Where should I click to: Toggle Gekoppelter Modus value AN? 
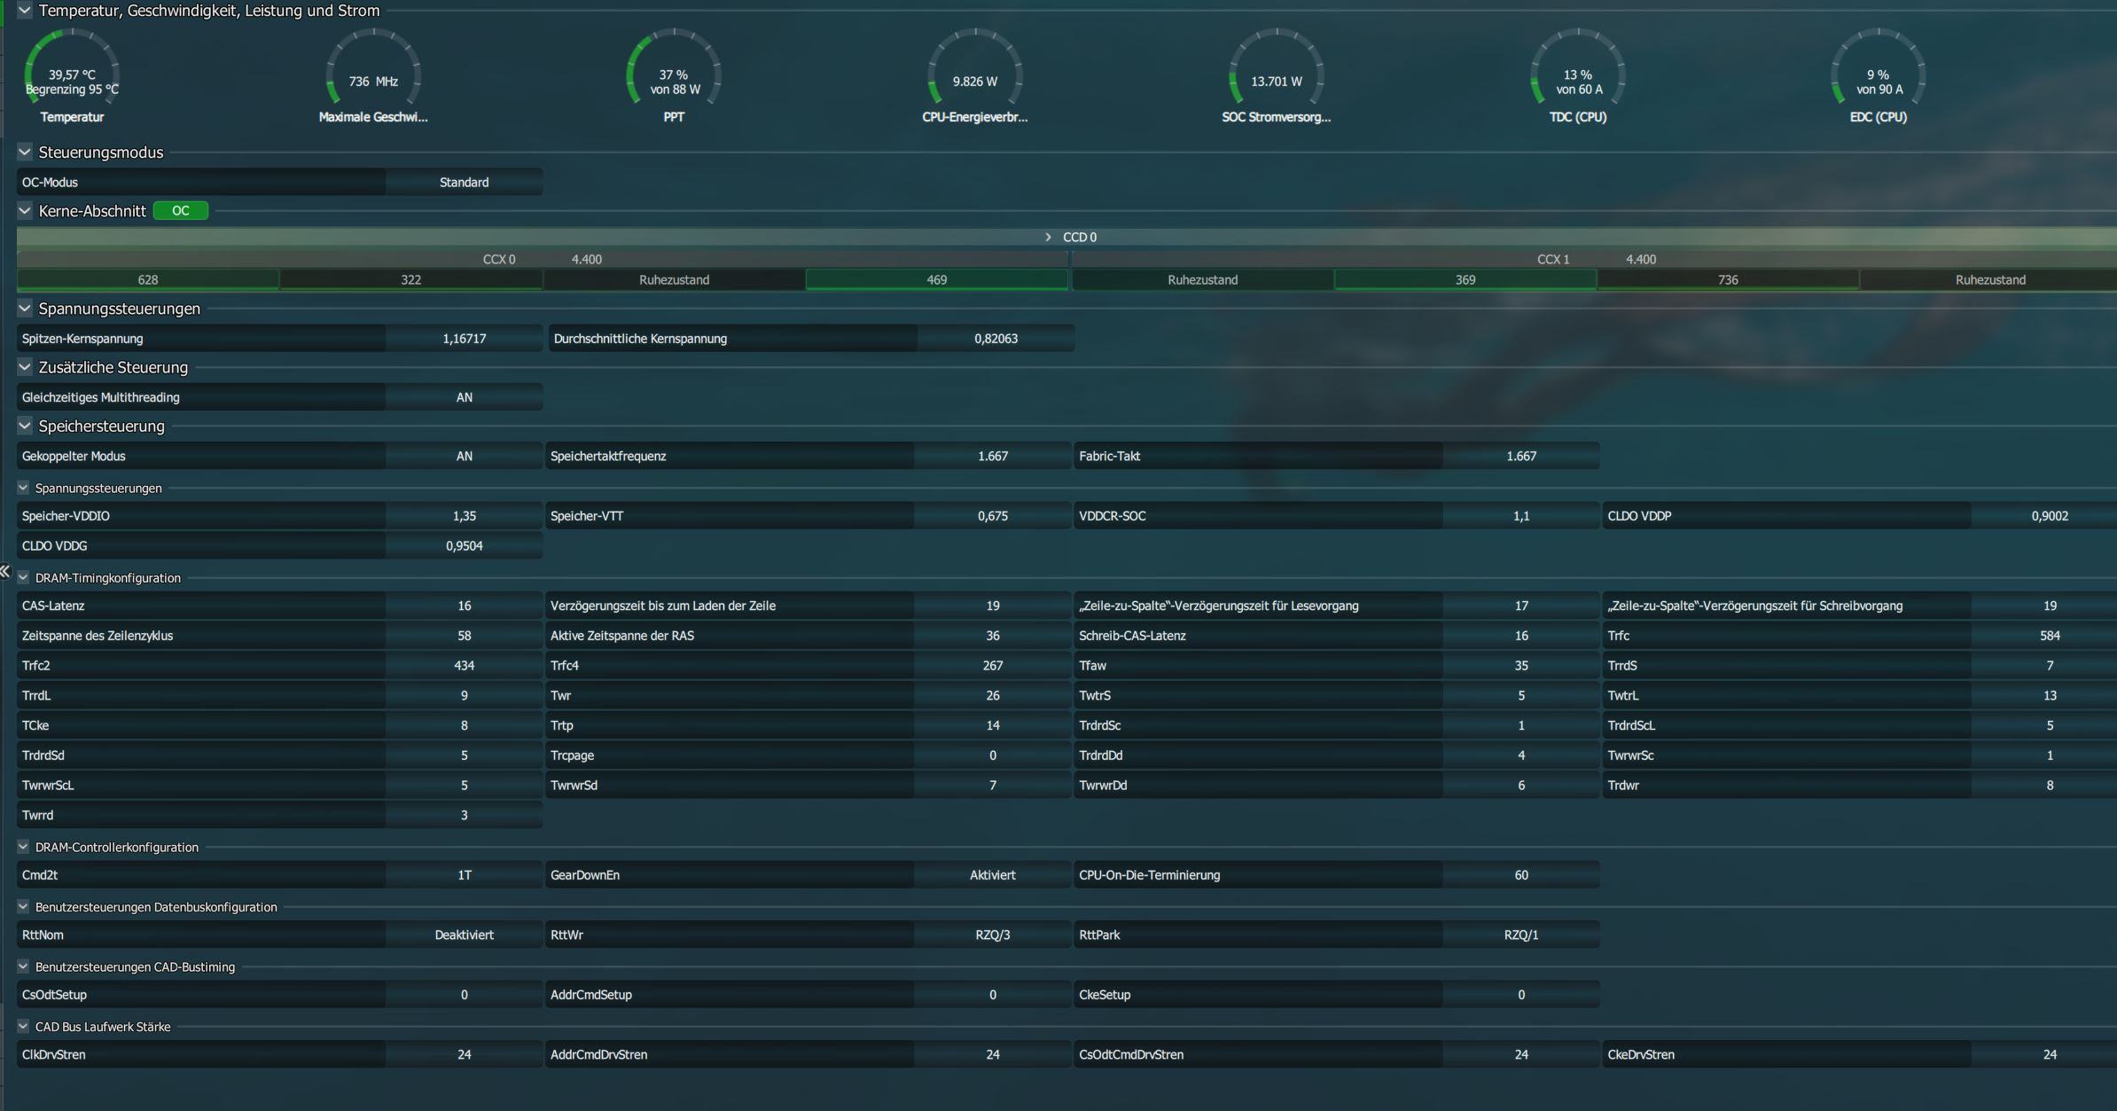click(464, 456)
